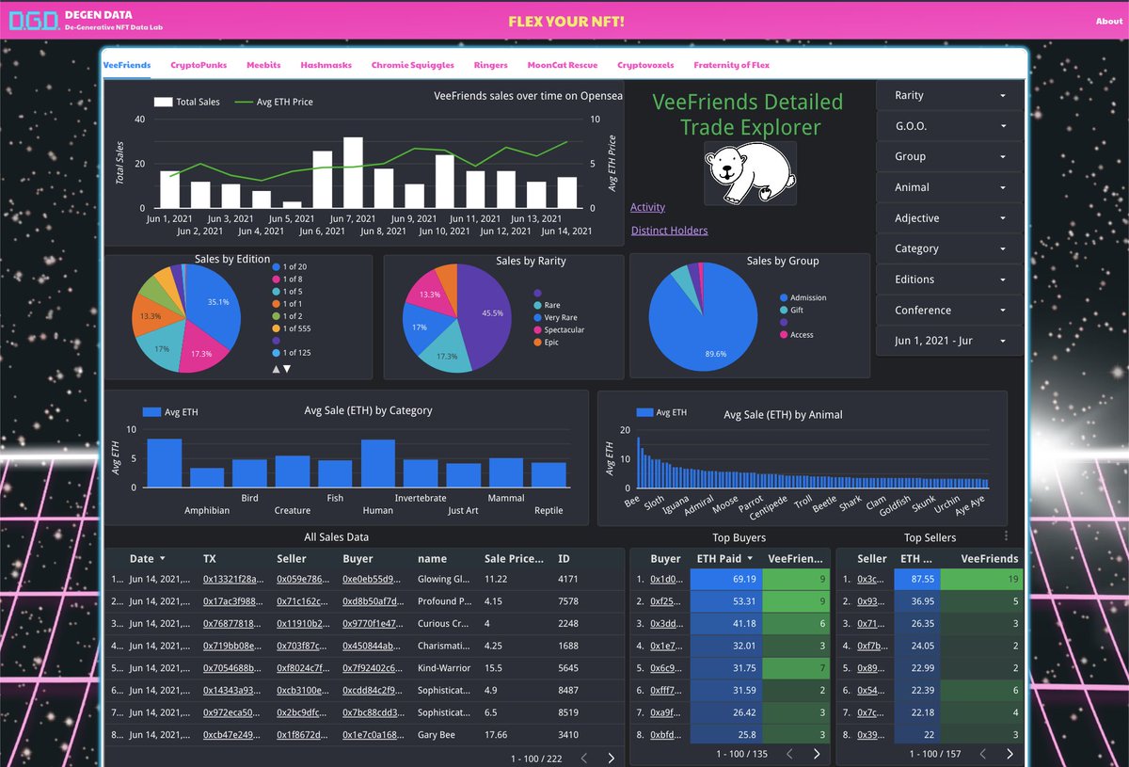Click the Spectacular legend entry
This screenshot has height=767, width=1129.
(559, 330)
